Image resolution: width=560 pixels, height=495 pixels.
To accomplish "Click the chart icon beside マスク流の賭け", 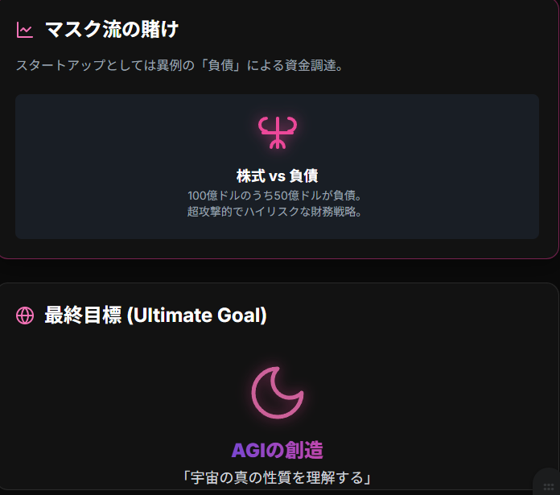I will tap(25, 31).
